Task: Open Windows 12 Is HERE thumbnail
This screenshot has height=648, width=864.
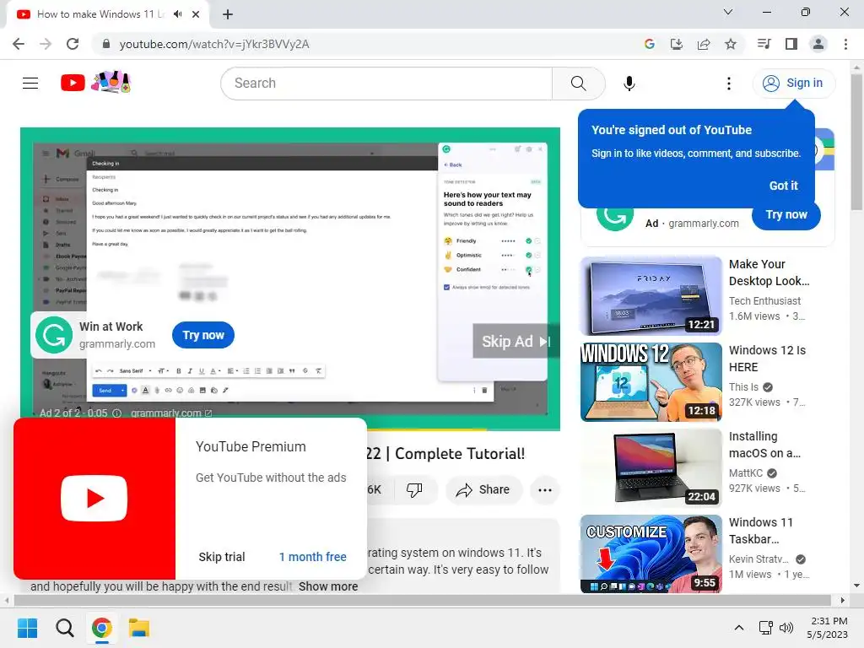Action: point(651,382)
